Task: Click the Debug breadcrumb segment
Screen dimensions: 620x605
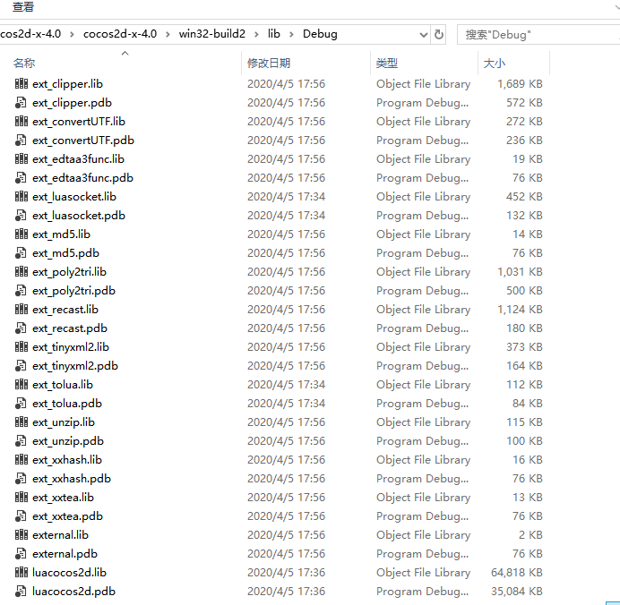Action: tap(320, 34)
